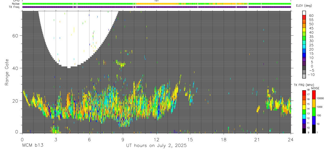Click the 'TX FRQ (MHz)' legend title
Screen dimensions: 327x151
tap(303, 85)
